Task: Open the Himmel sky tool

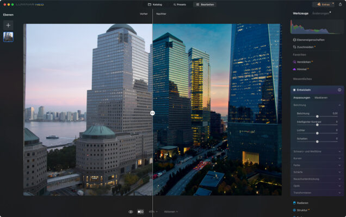Action: [x=300, y=69]
